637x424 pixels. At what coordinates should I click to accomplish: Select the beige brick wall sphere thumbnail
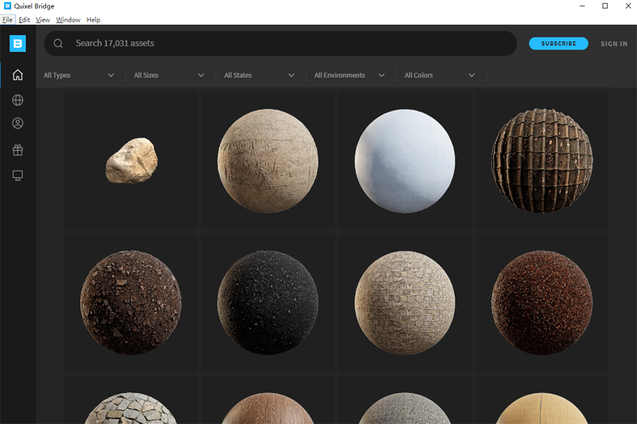point(405,302)
